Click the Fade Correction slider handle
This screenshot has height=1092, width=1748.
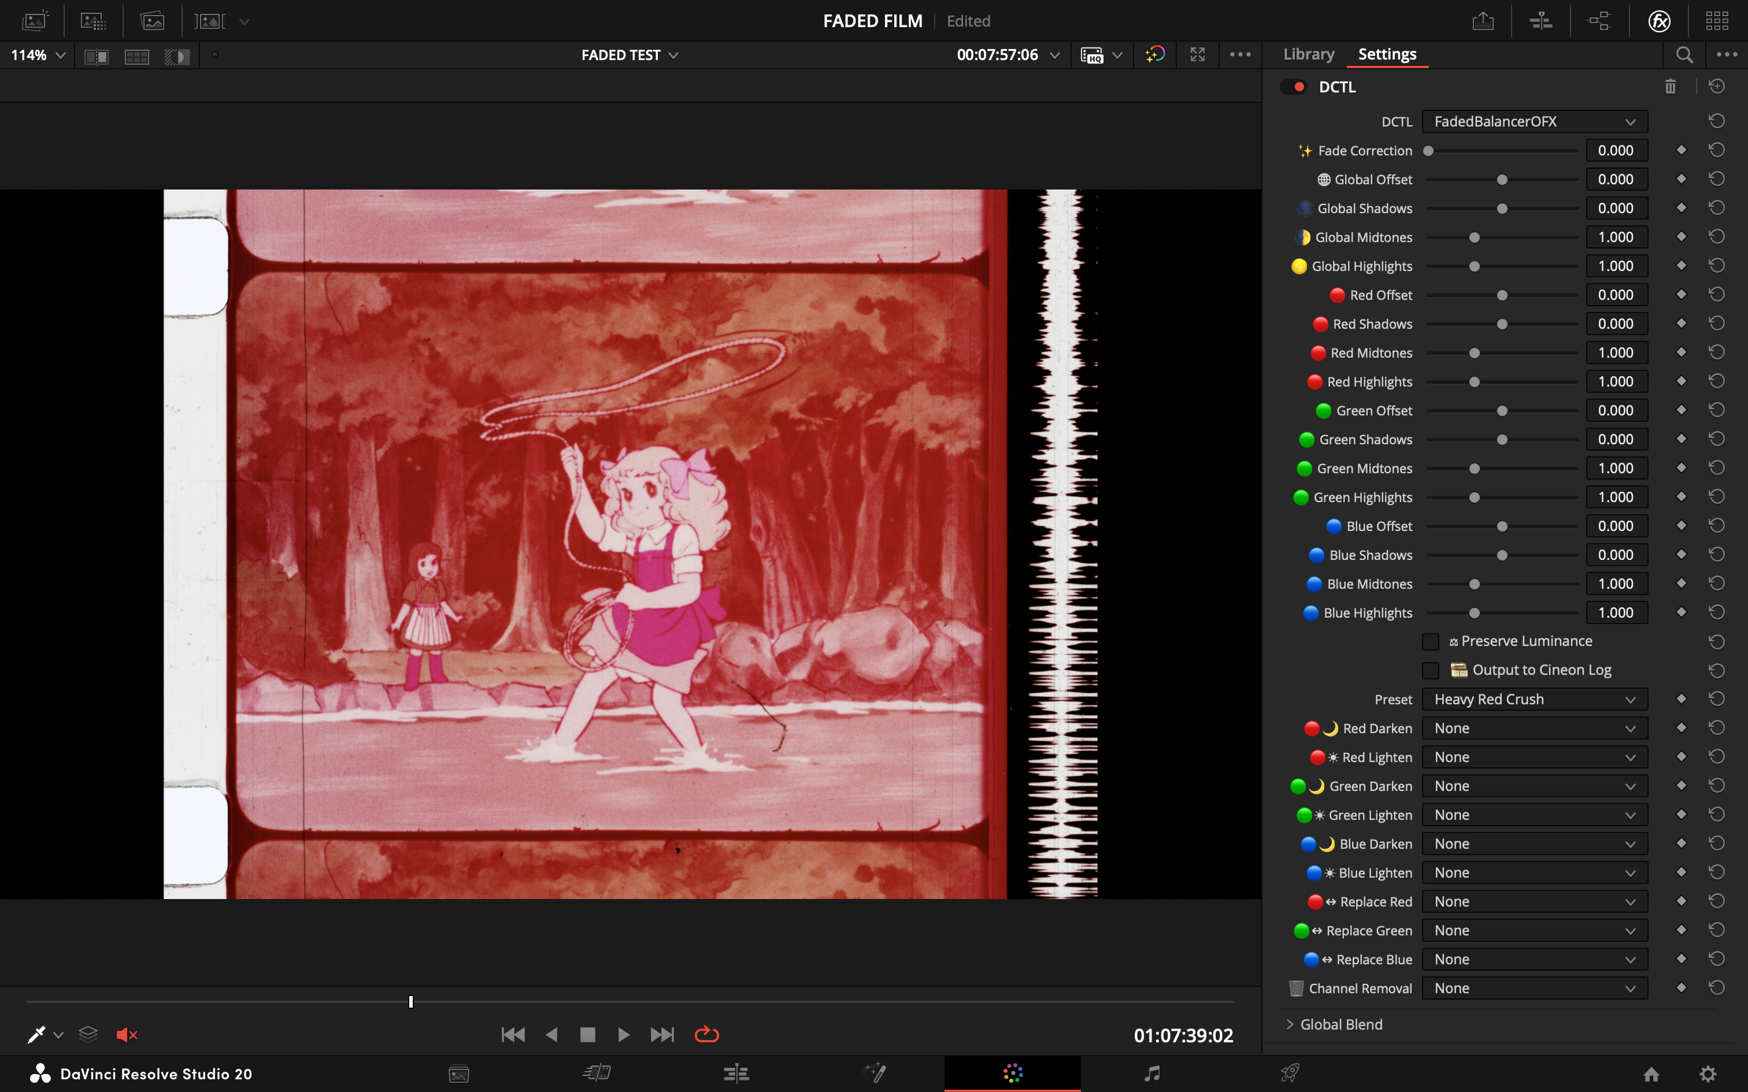click(1428, 151)
